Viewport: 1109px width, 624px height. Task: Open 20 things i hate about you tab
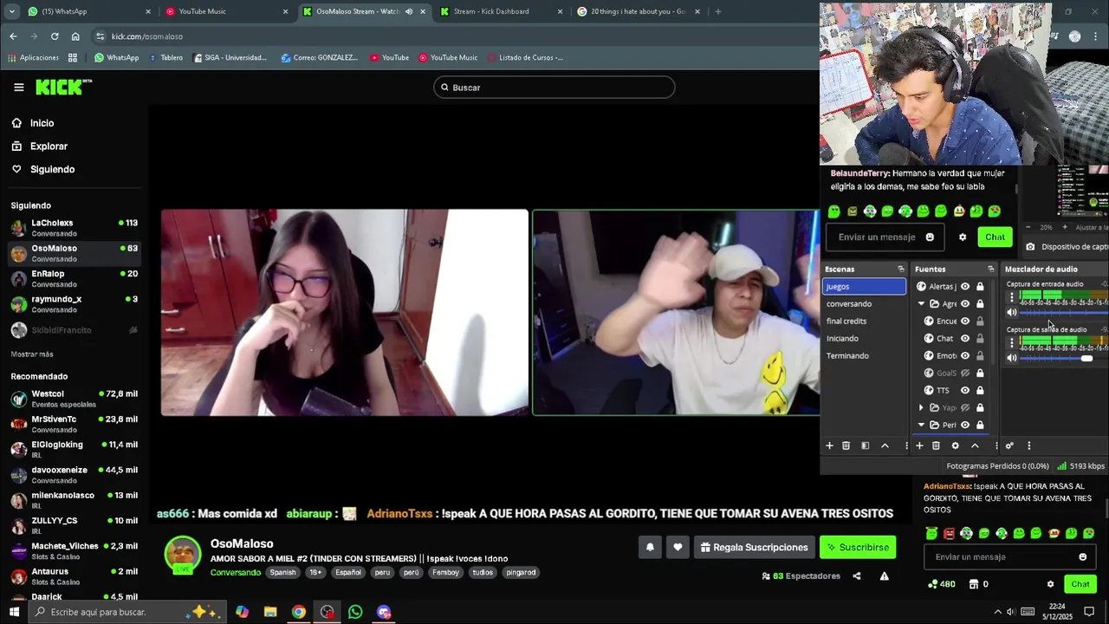(637, 11)
